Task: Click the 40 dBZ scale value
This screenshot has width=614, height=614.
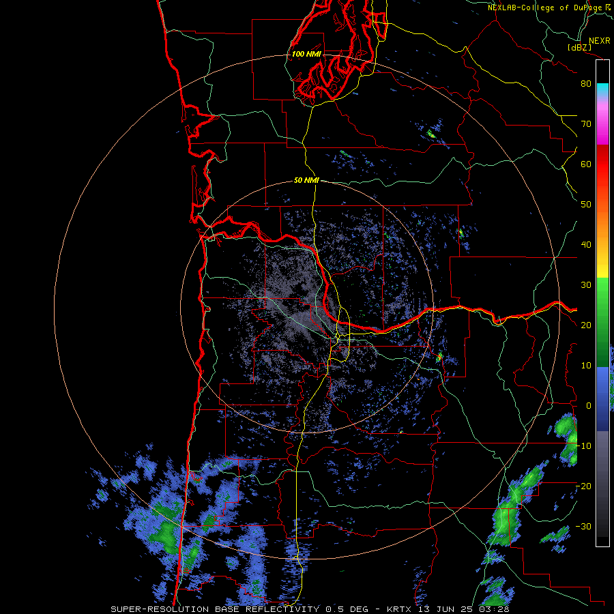Action: click(x=586, y=245)
